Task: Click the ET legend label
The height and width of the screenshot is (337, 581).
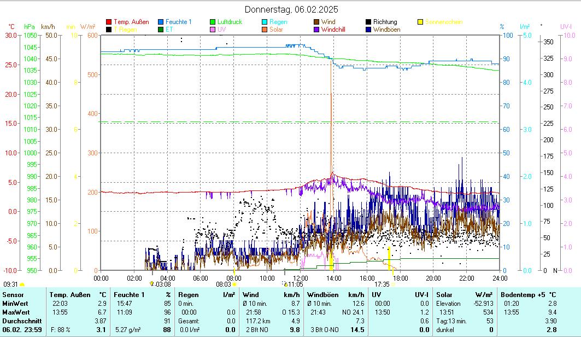Action: pos(169,30)
